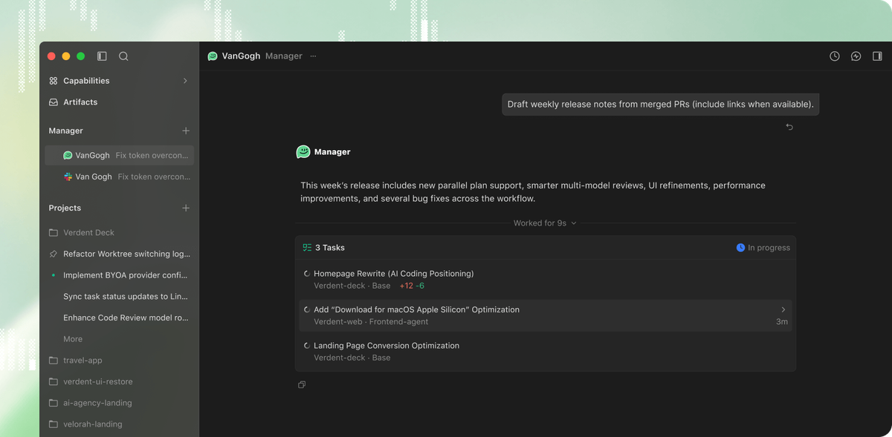Click the activity pulse icon in header

(x=856, y=56)
